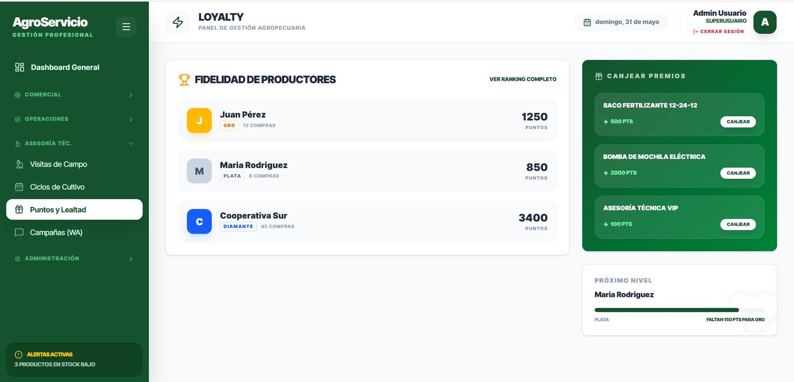Open Campañas (WA) menu item
Viewport: 794px width, 382px height.
(x=74, y=232)
